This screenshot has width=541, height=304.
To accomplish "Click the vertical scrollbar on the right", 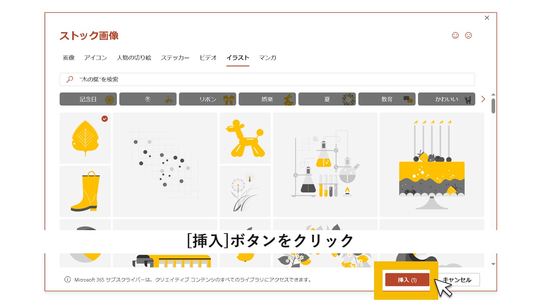I will (x=492, y=106).
